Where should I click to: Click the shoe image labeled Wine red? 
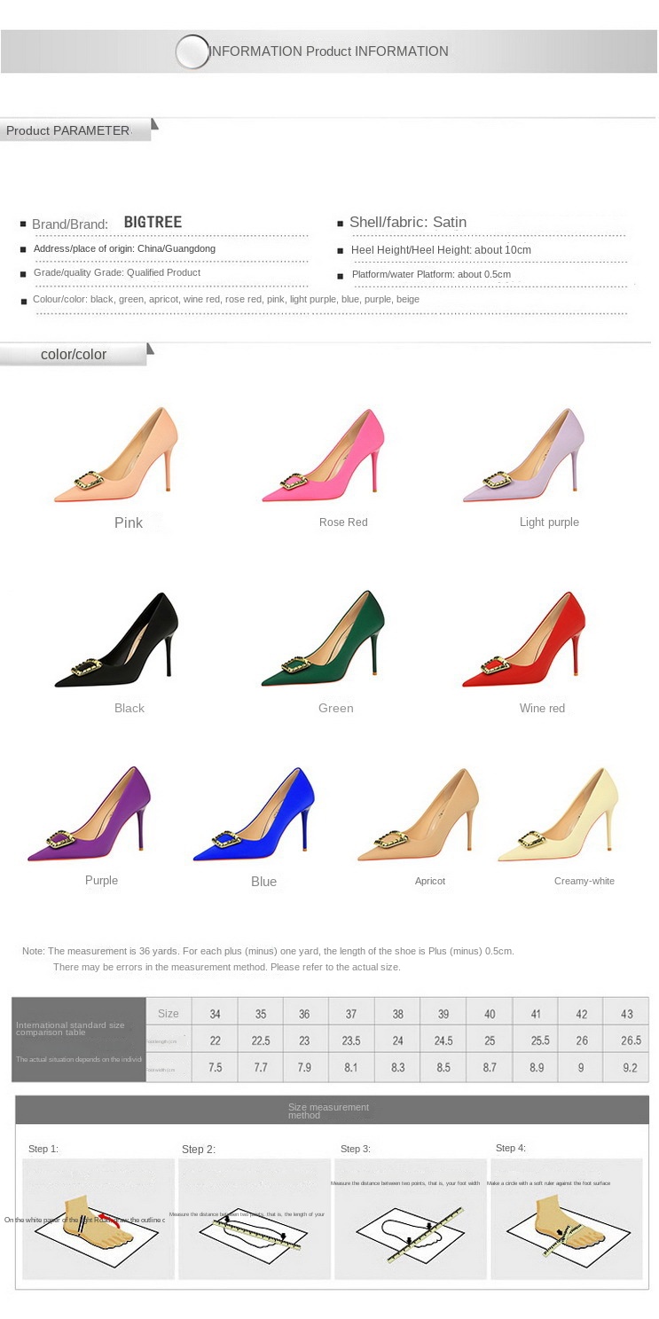coord(525,640)
